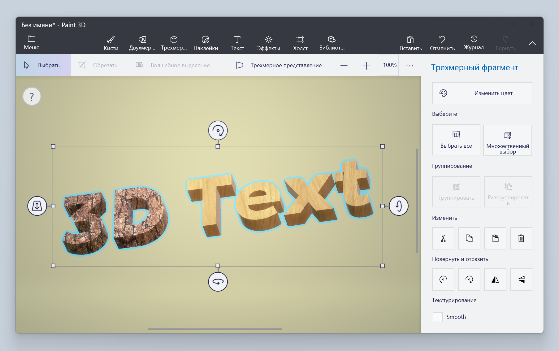
Task: Maximize the Paint 3D window
Action: coord(511,24)
